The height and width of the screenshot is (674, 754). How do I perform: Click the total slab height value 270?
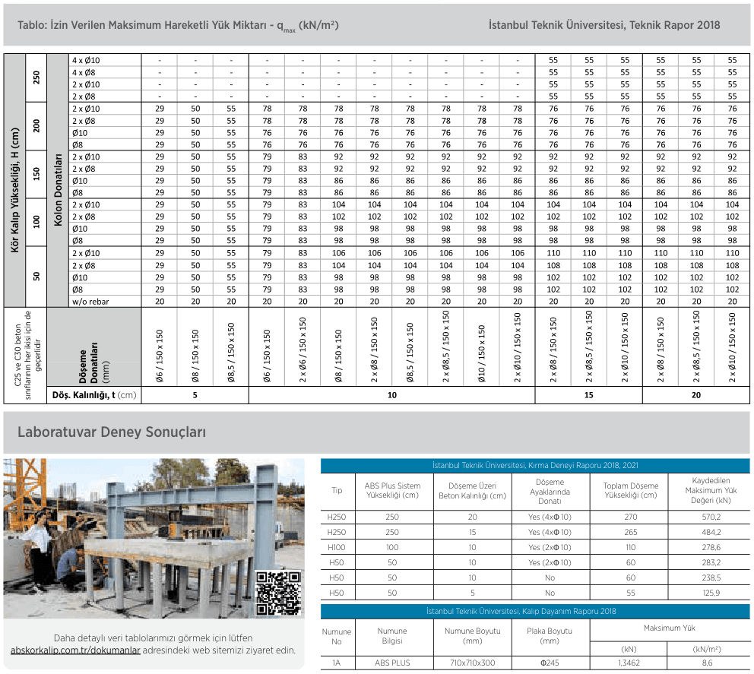coord(630,517)
